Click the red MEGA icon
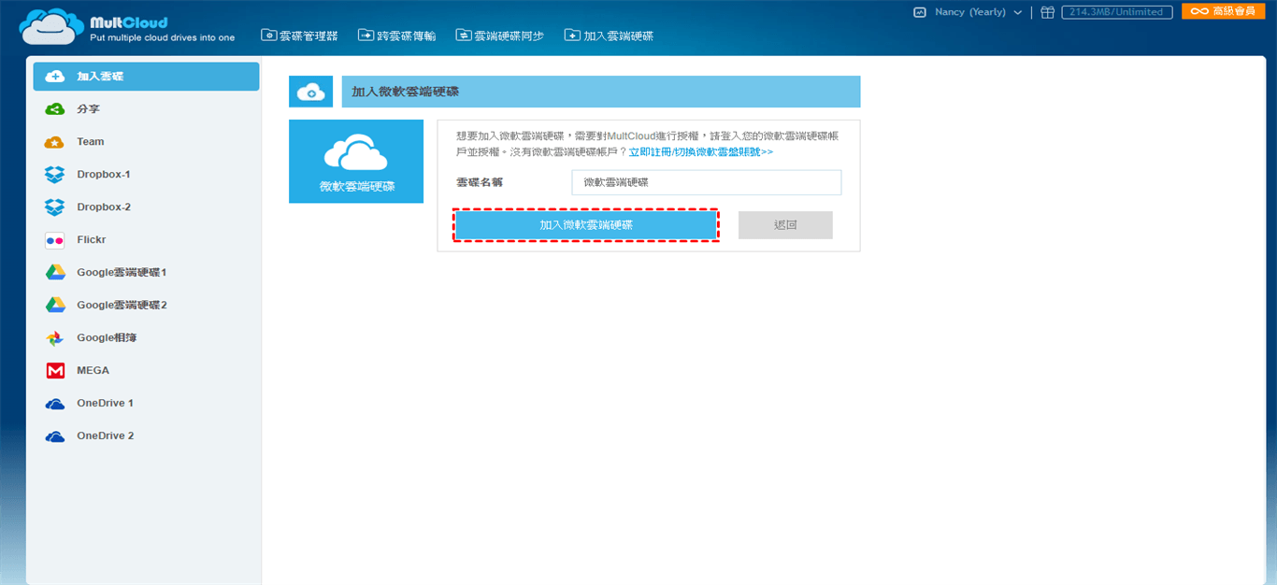Viewport: 1277px width, 585px height. (x=55, y=371)
